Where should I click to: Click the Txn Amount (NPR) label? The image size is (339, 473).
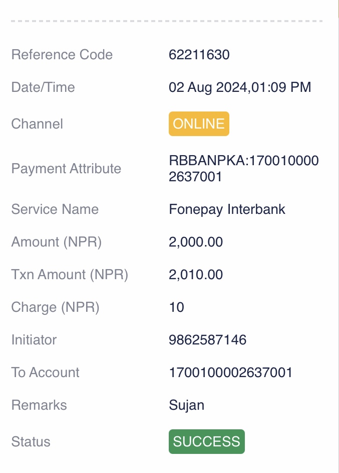70,275
